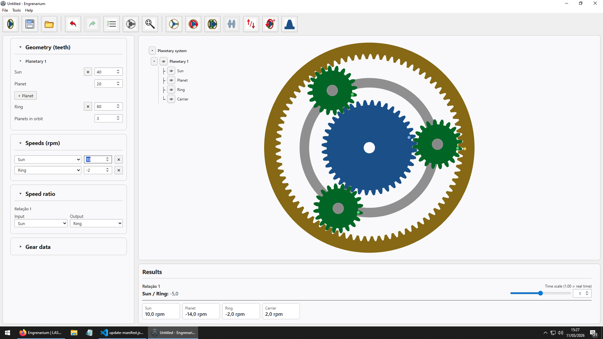The width and height of the screenshot is (603, 339).
Task: Open the up/down speed ordering tool
Action: pyautogui.click(x=251, y=24)
